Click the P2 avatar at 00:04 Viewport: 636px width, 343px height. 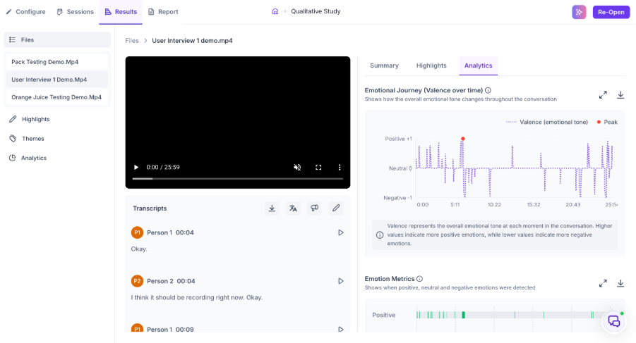pos(137,281)
